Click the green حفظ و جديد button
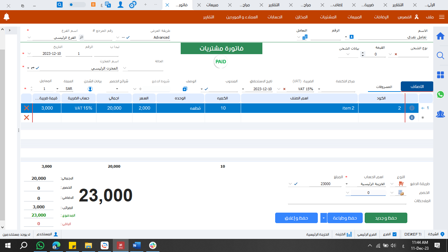This screenshot has width=448, height=252. point(386,218)
